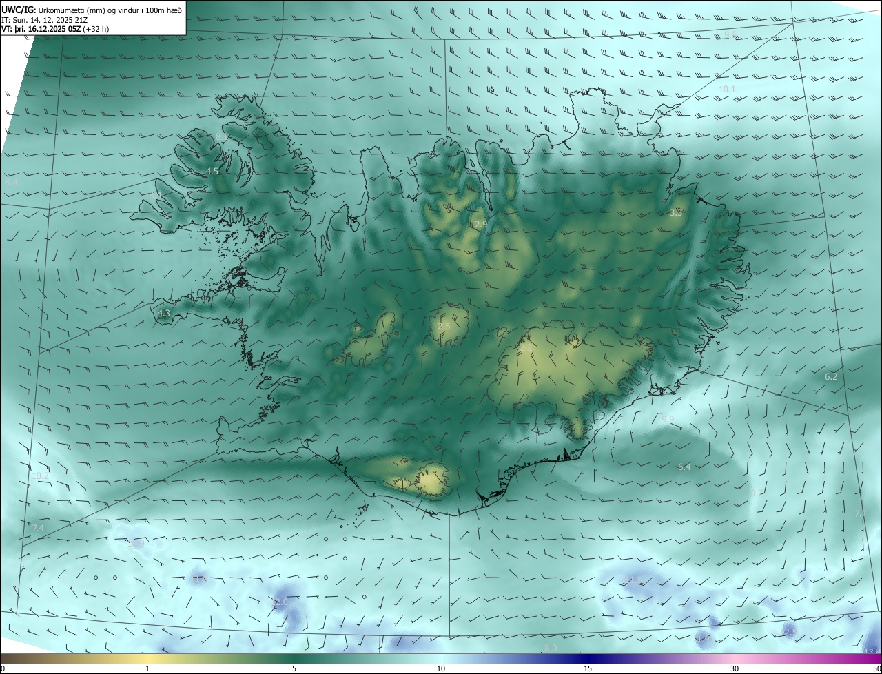The image size is (882, 674).
Task: Click the color bar tick label 15
Action: click(x=588, y=668)
